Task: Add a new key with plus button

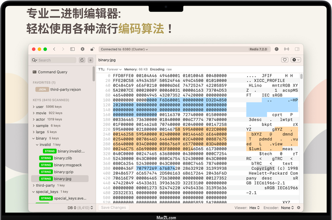Action: tap(90, 60)
